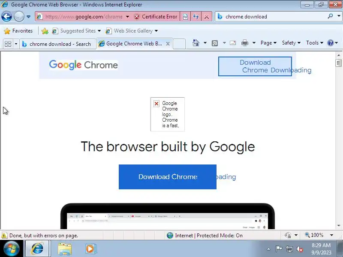The height and width of the screenshot is (257, 343).
Task: Close the Google Chrome Web Browser tab
Action: [x=168, y=44]
